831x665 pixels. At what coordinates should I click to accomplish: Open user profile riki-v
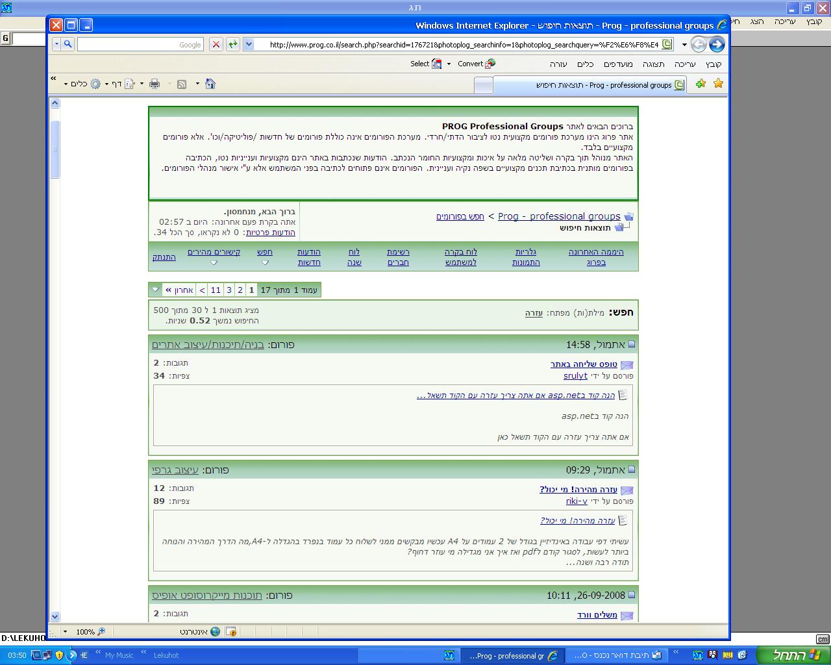click(x=577, y=501)
